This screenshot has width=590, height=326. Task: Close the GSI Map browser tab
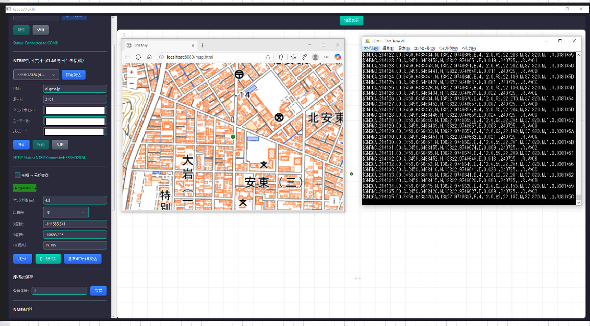pyautogui.click(x=193, y=45)
